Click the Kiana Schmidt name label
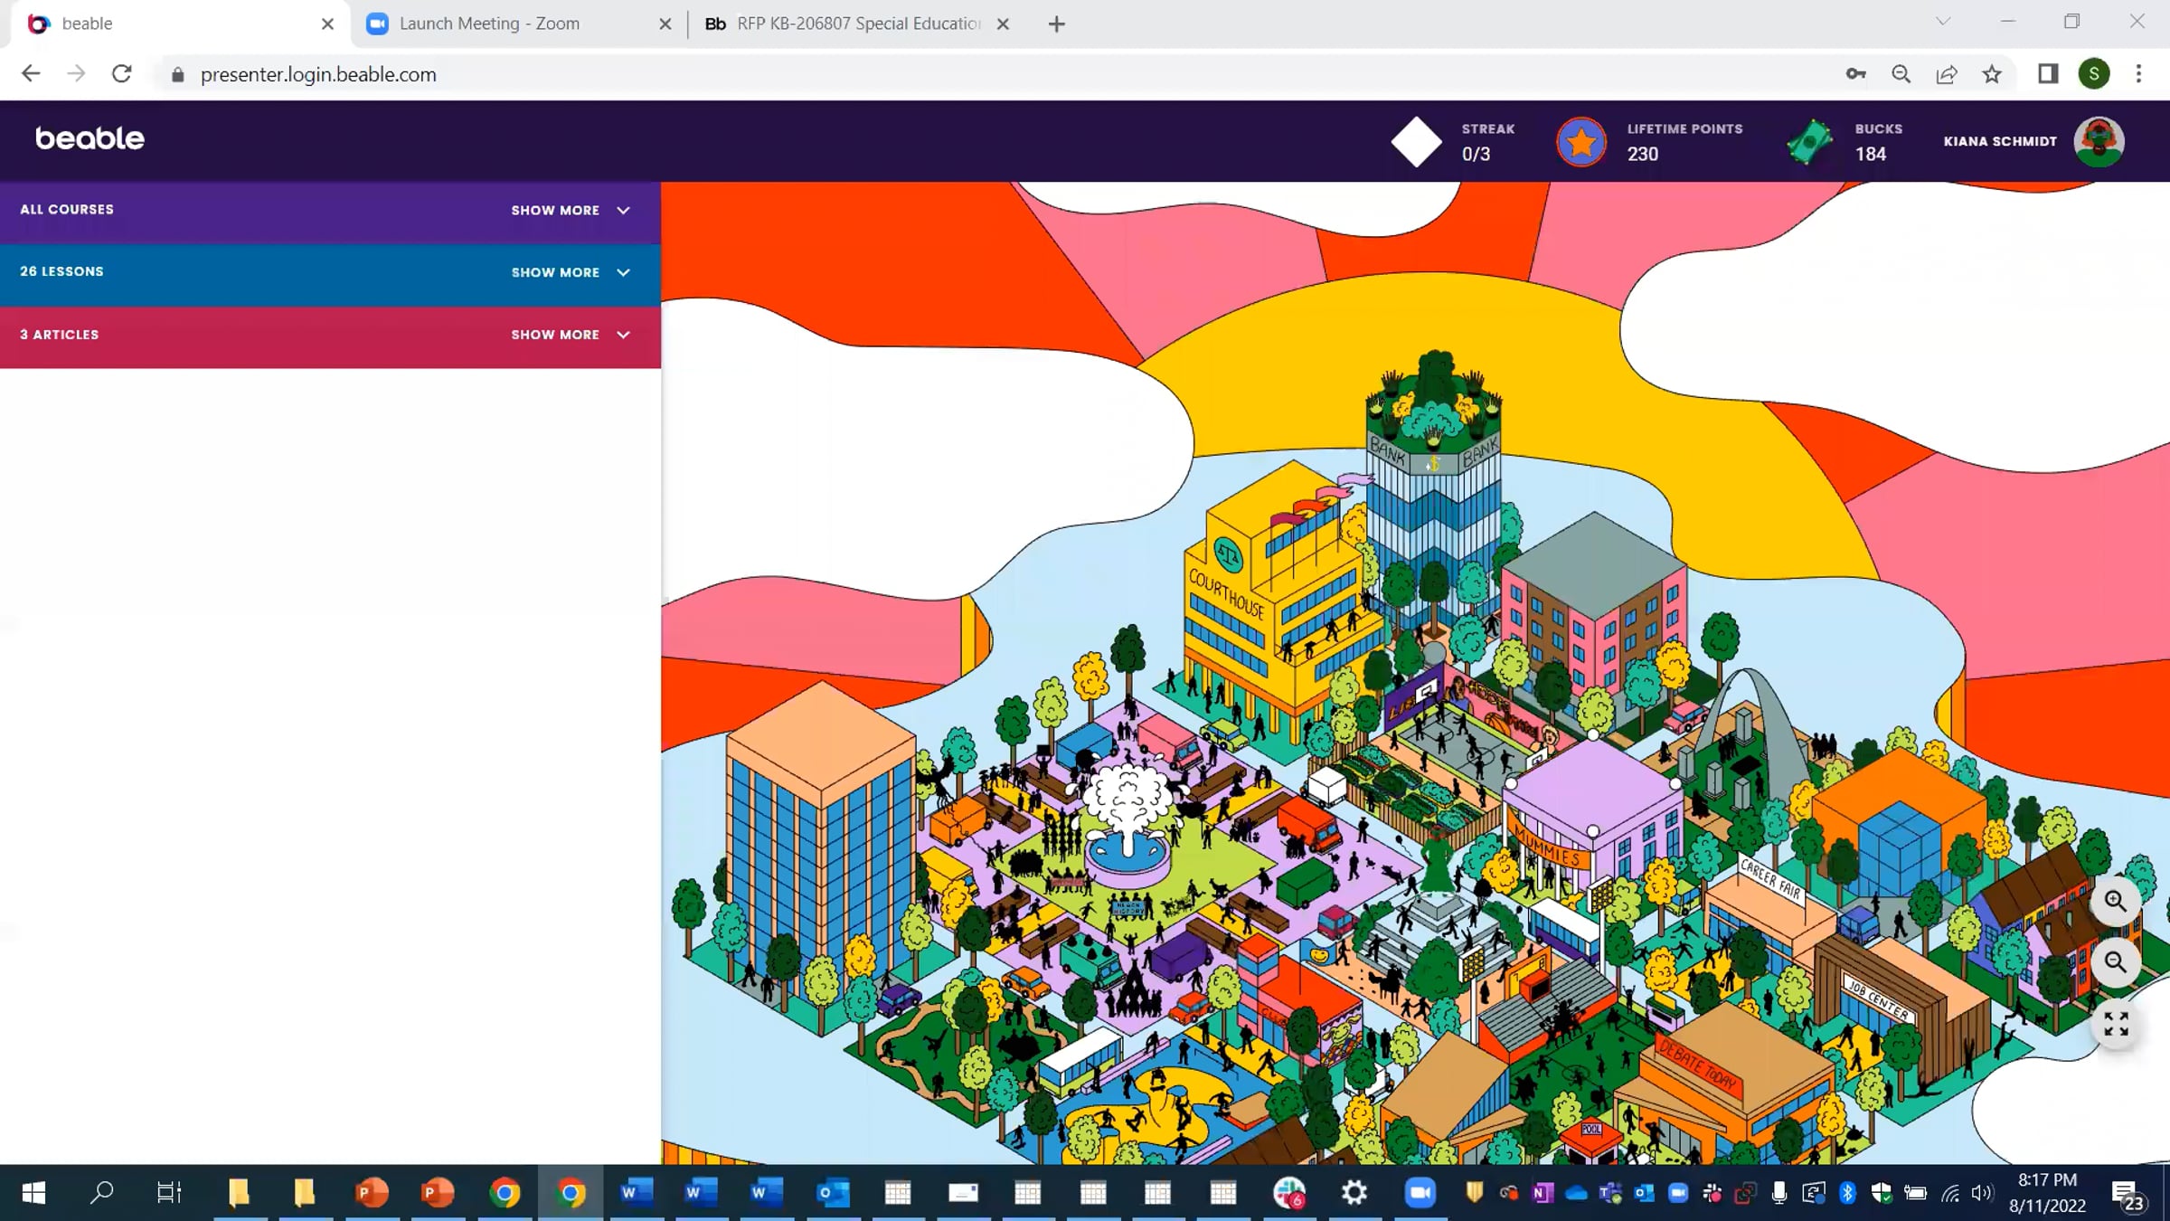2170x1221 pixels. pyautogui.click(x=2000, y=142)
